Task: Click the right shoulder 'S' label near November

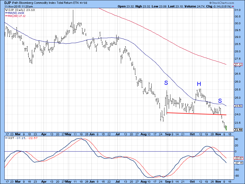Action: 220,101
